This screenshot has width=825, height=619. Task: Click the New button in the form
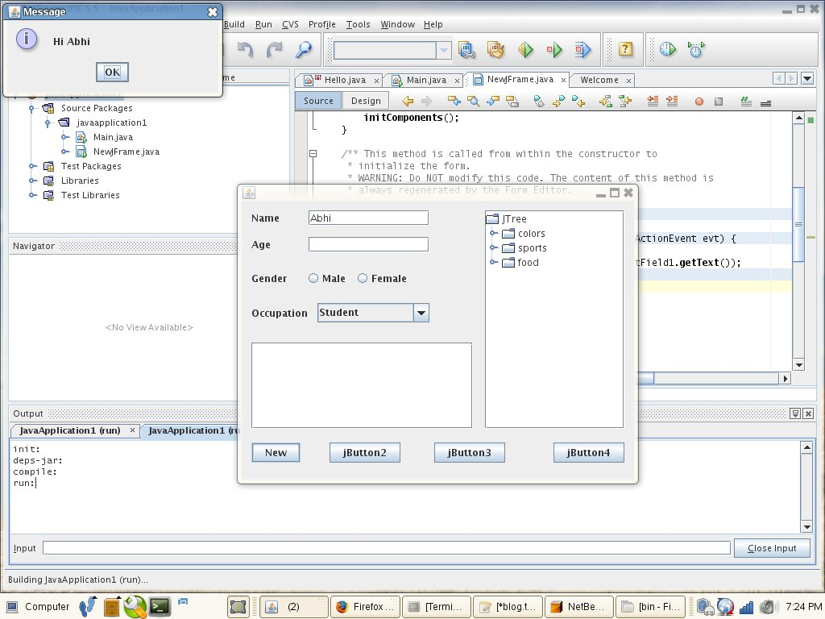tap(276, 453)
